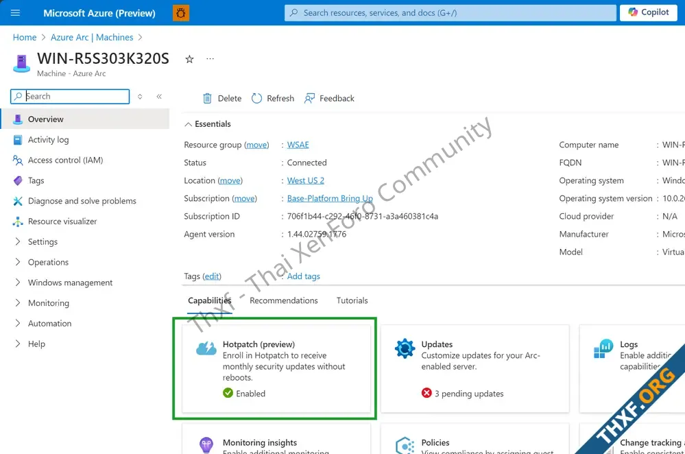Open the Hotpatch (preview) card title
Viewport: 685px width, 454px height.
click(x=259, y=344)
